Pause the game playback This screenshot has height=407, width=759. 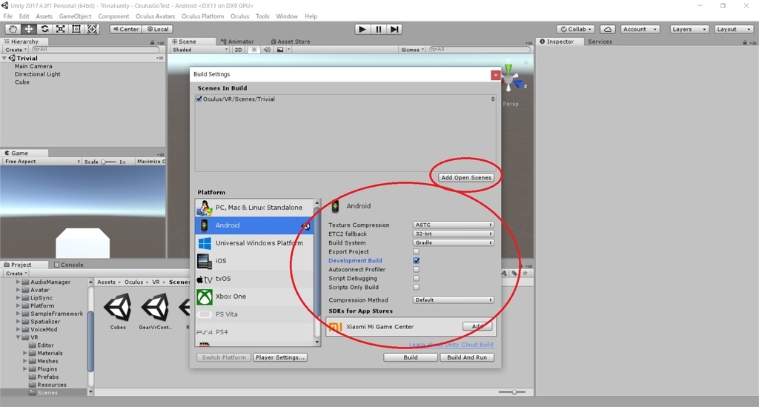379,29
